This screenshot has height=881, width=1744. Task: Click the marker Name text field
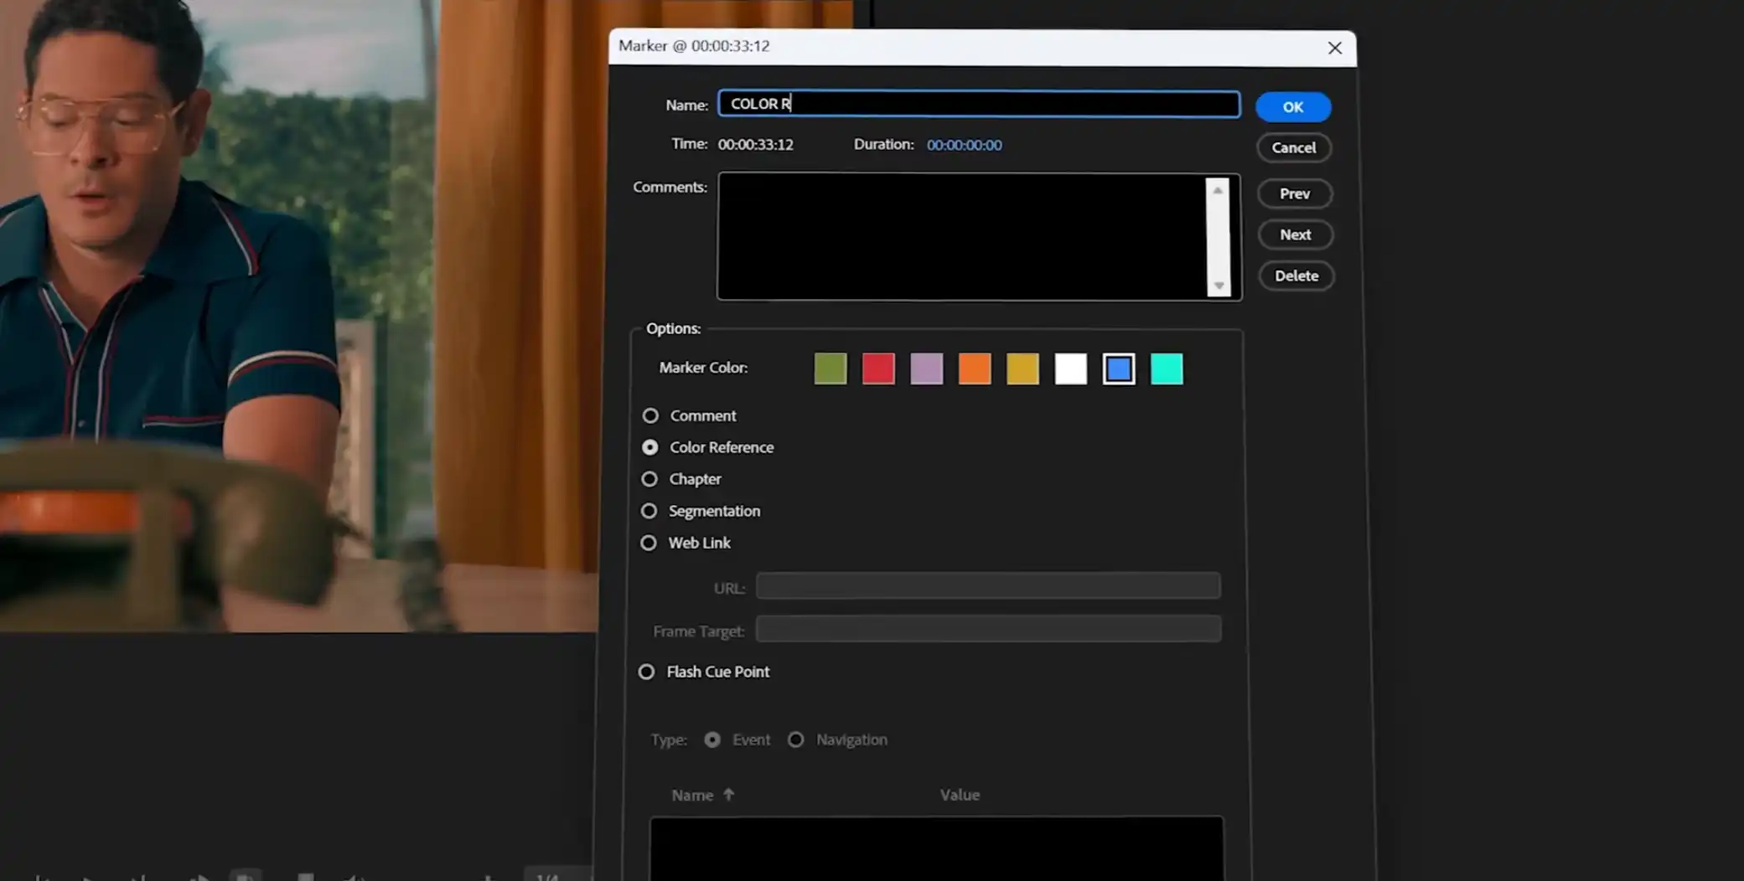tap(978, 104)
